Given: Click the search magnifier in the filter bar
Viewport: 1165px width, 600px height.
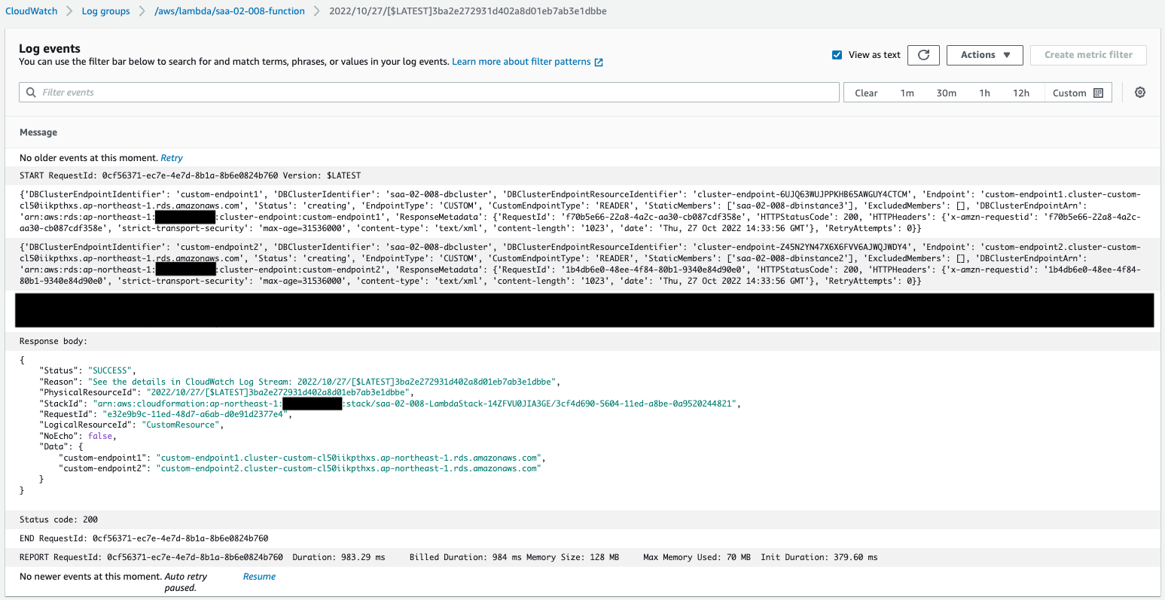Looking at the screenshot, I should [30, 92].
